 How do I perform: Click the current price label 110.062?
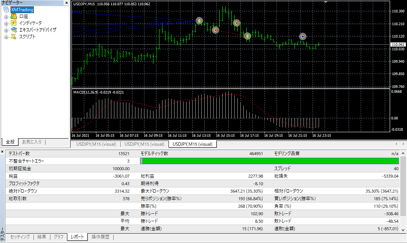pos(398,45)
